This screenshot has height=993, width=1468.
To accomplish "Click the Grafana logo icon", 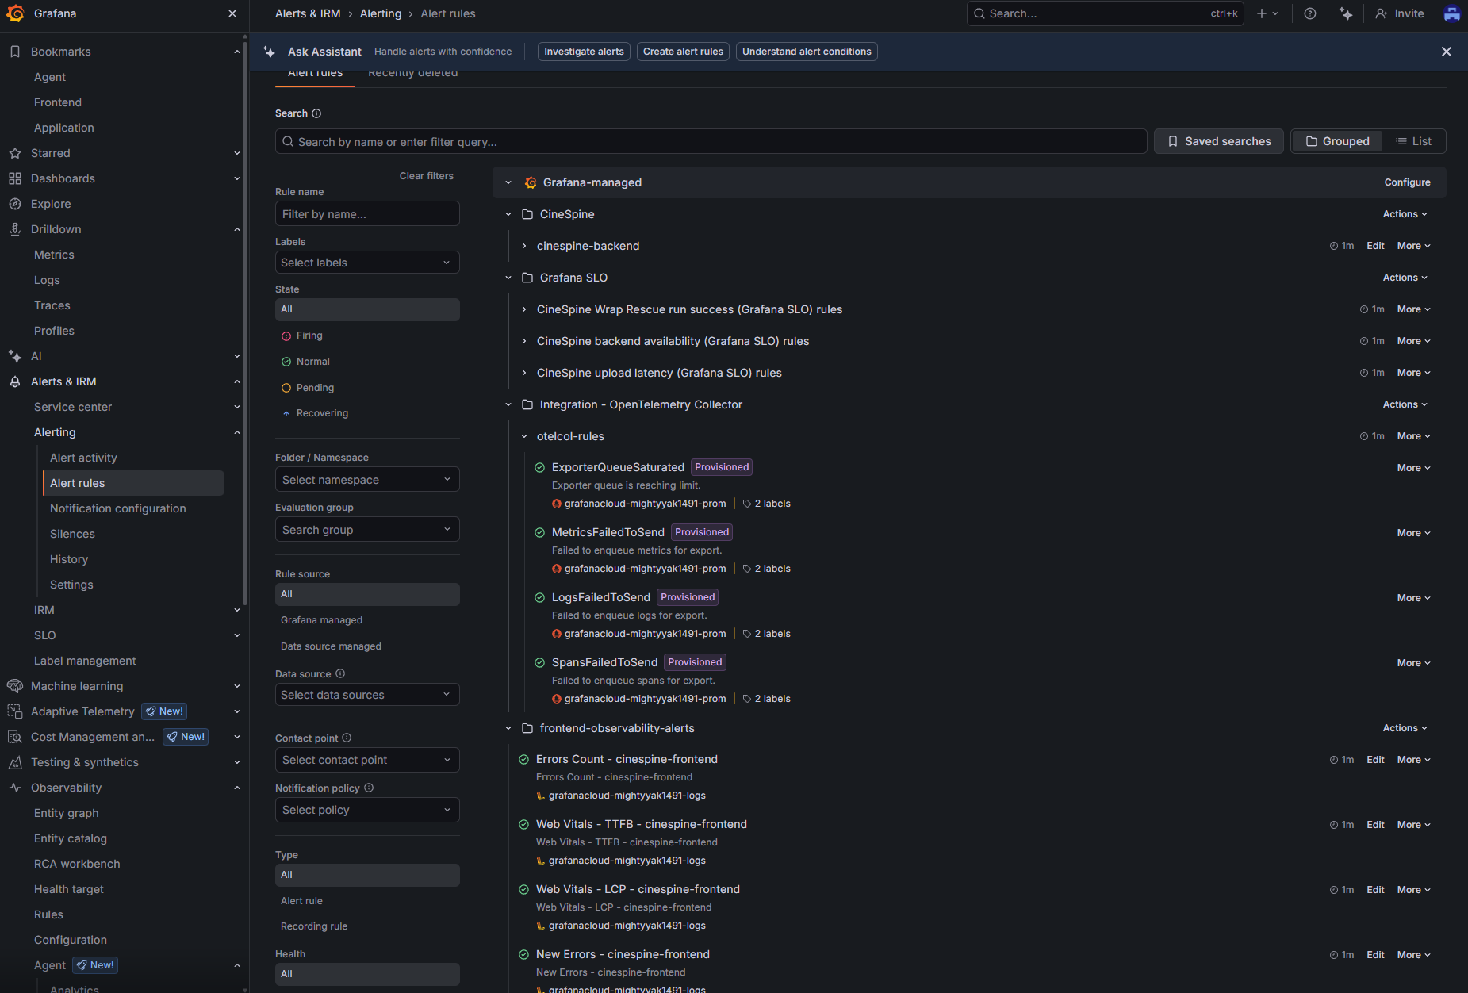I will pyautogui.click(x=15, y=13).
